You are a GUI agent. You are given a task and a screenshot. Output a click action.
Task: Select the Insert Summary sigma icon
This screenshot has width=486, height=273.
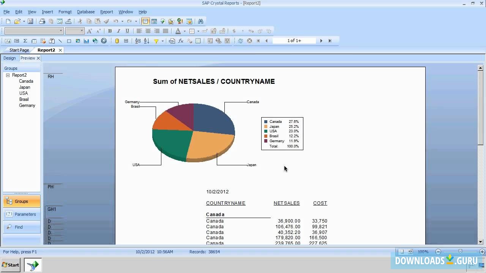click(x=25, y=41)
